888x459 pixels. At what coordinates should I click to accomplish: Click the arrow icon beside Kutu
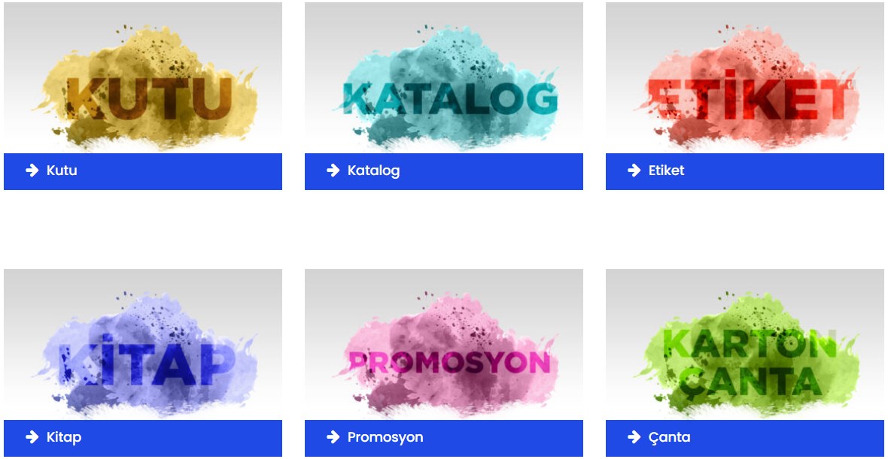pos(32,170)
